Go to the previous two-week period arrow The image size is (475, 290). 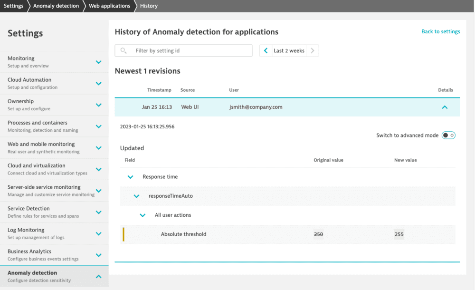(x=265, y=50)
